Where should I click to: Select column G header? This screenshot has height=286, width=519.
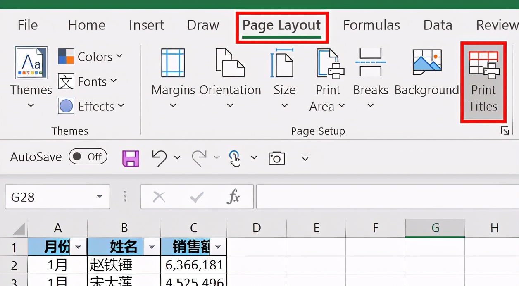coord(435,228)
